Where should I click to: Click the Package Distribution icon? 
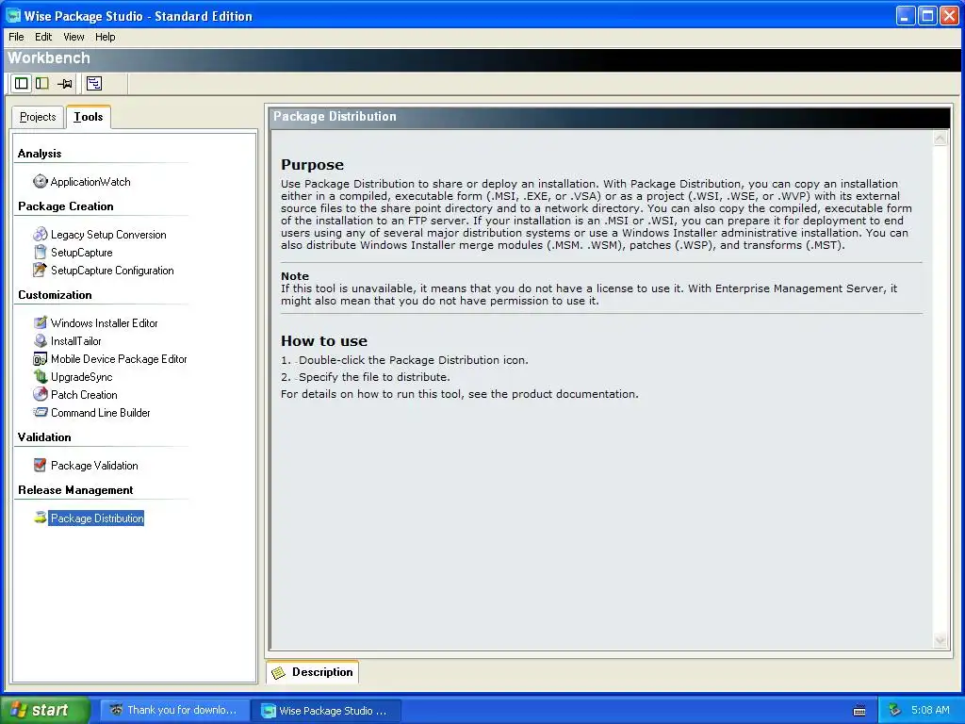[x=40, y=518]
